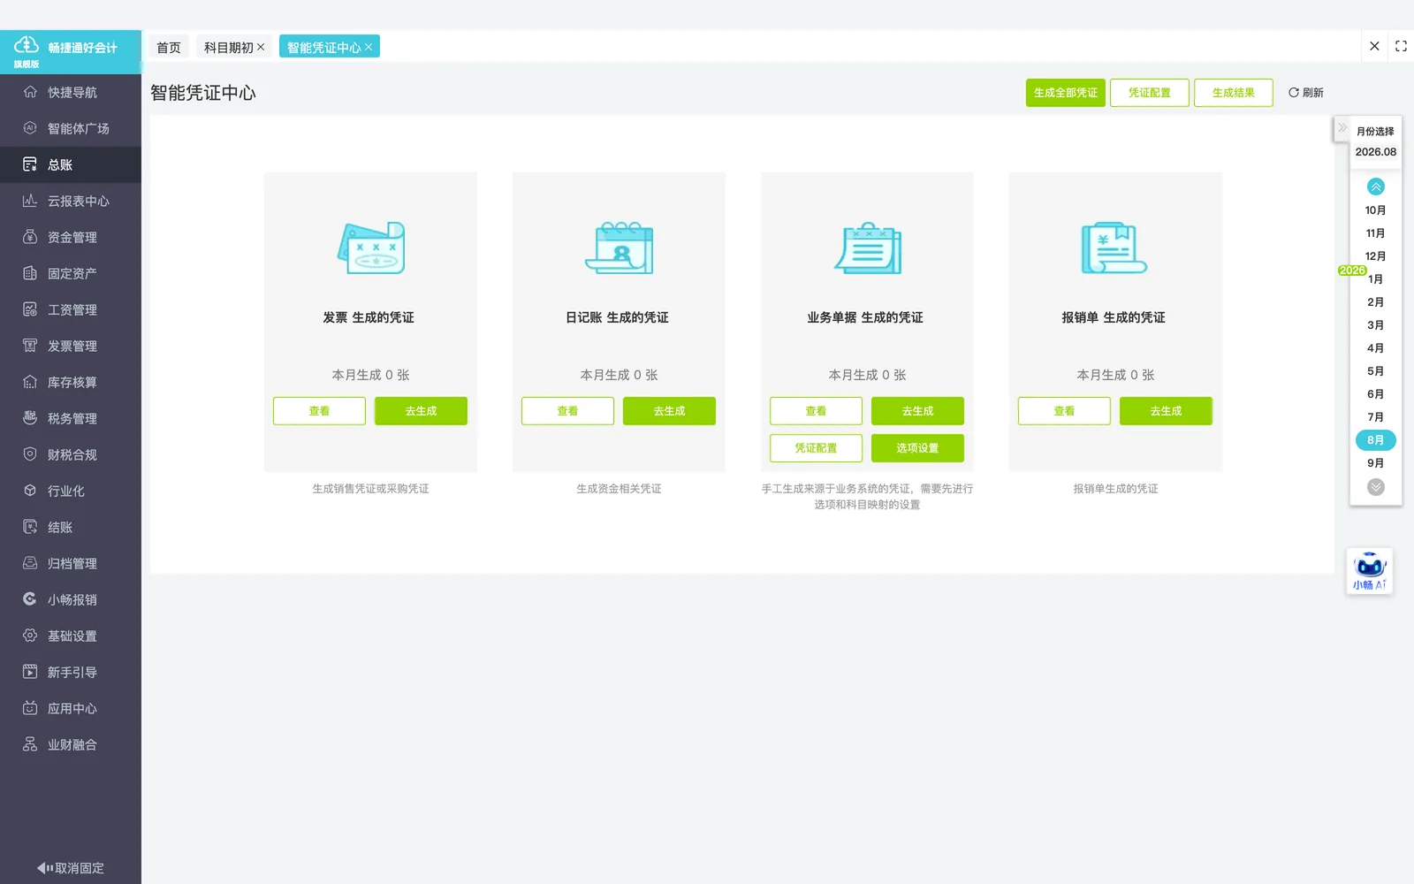This screenshot has width=1414, height=884.
Task: Open 财税合规 shield icon
Action: 30,454
